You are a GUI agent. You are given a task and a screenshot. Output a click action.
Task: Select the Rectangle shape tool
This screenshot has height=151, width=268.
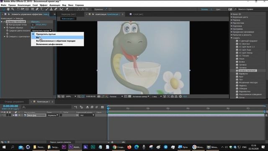tap(33, 9)
